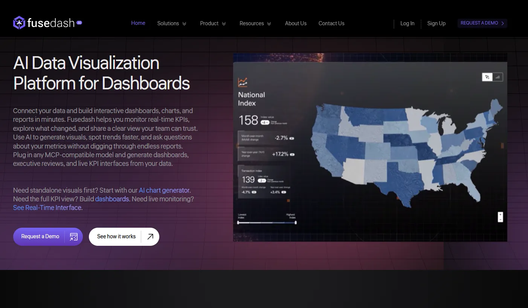The width and height of the screenshot is (528, 308).
Task: Click the Highest Index slider handle
Action: pos(296,222)
